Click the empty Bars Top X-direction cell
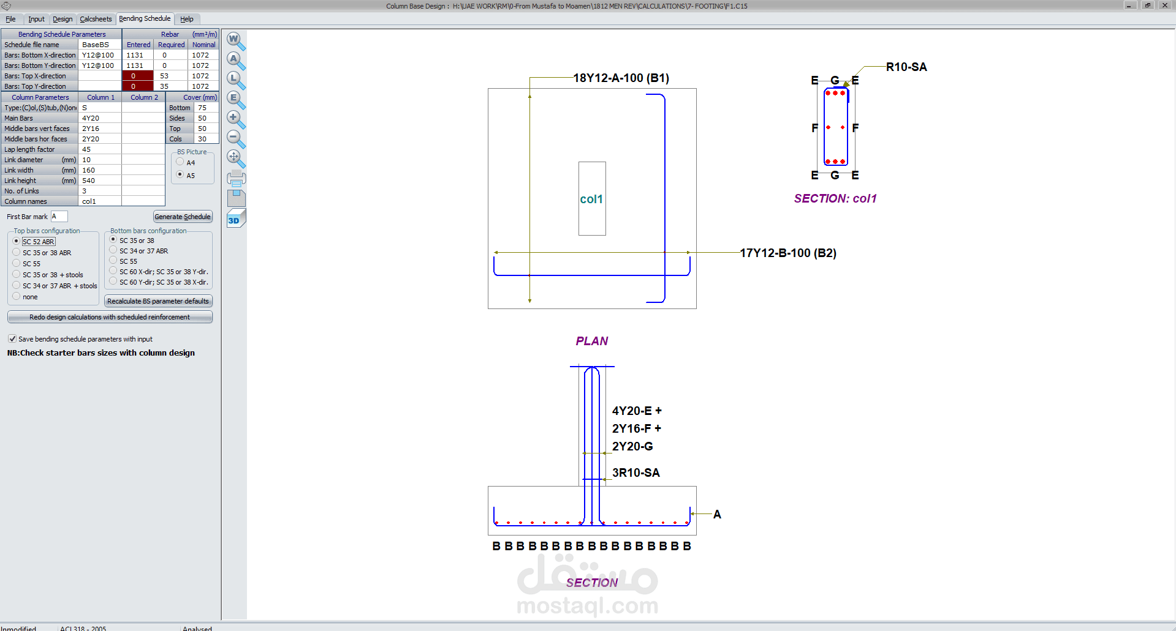 coord(100,76)
